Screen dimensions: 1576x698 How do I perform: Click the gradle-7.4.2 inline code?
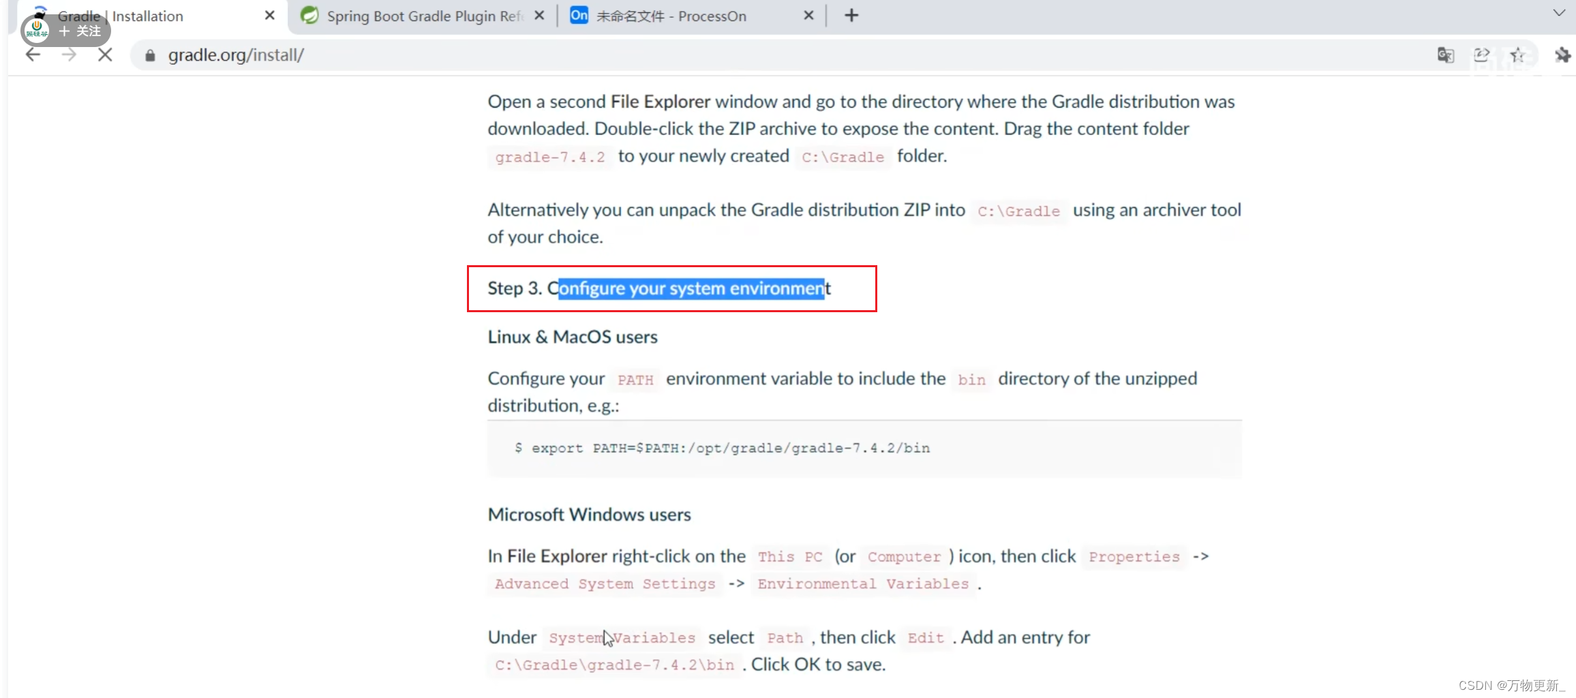tap(550, 157)
